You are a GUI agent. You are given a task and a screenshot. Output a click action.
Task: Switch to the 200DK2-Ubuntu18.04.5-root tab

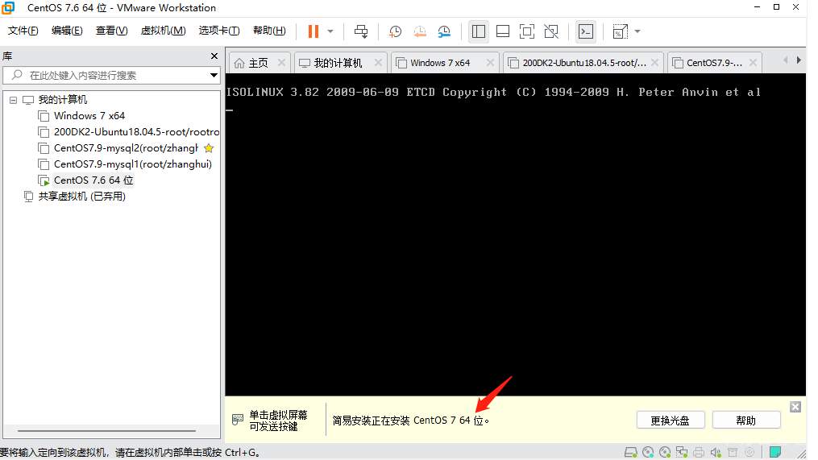584,63
